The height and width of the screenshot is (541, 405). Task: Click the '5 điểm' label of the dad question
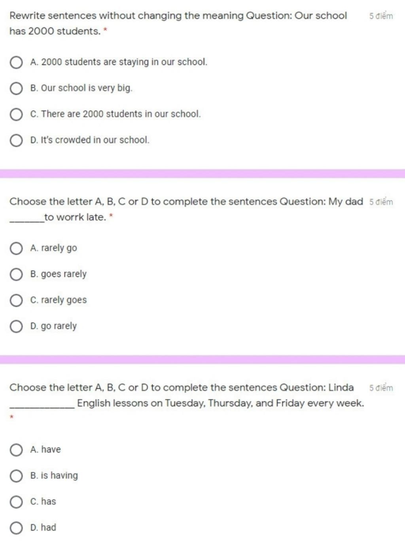coord(381,202)
